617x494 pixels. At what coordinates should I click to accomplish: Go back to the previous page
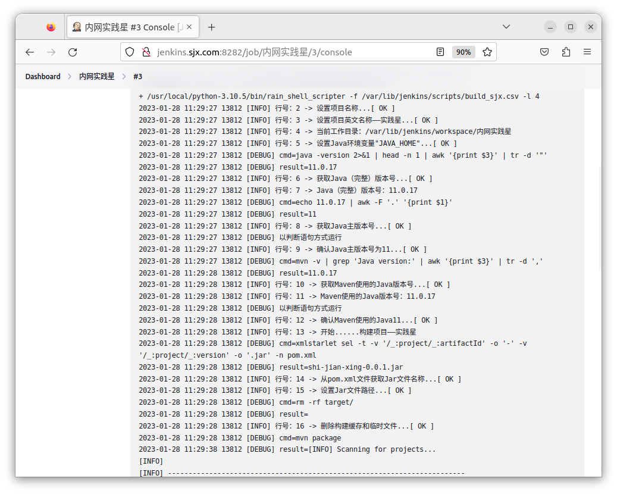click(x=30, y=52)
